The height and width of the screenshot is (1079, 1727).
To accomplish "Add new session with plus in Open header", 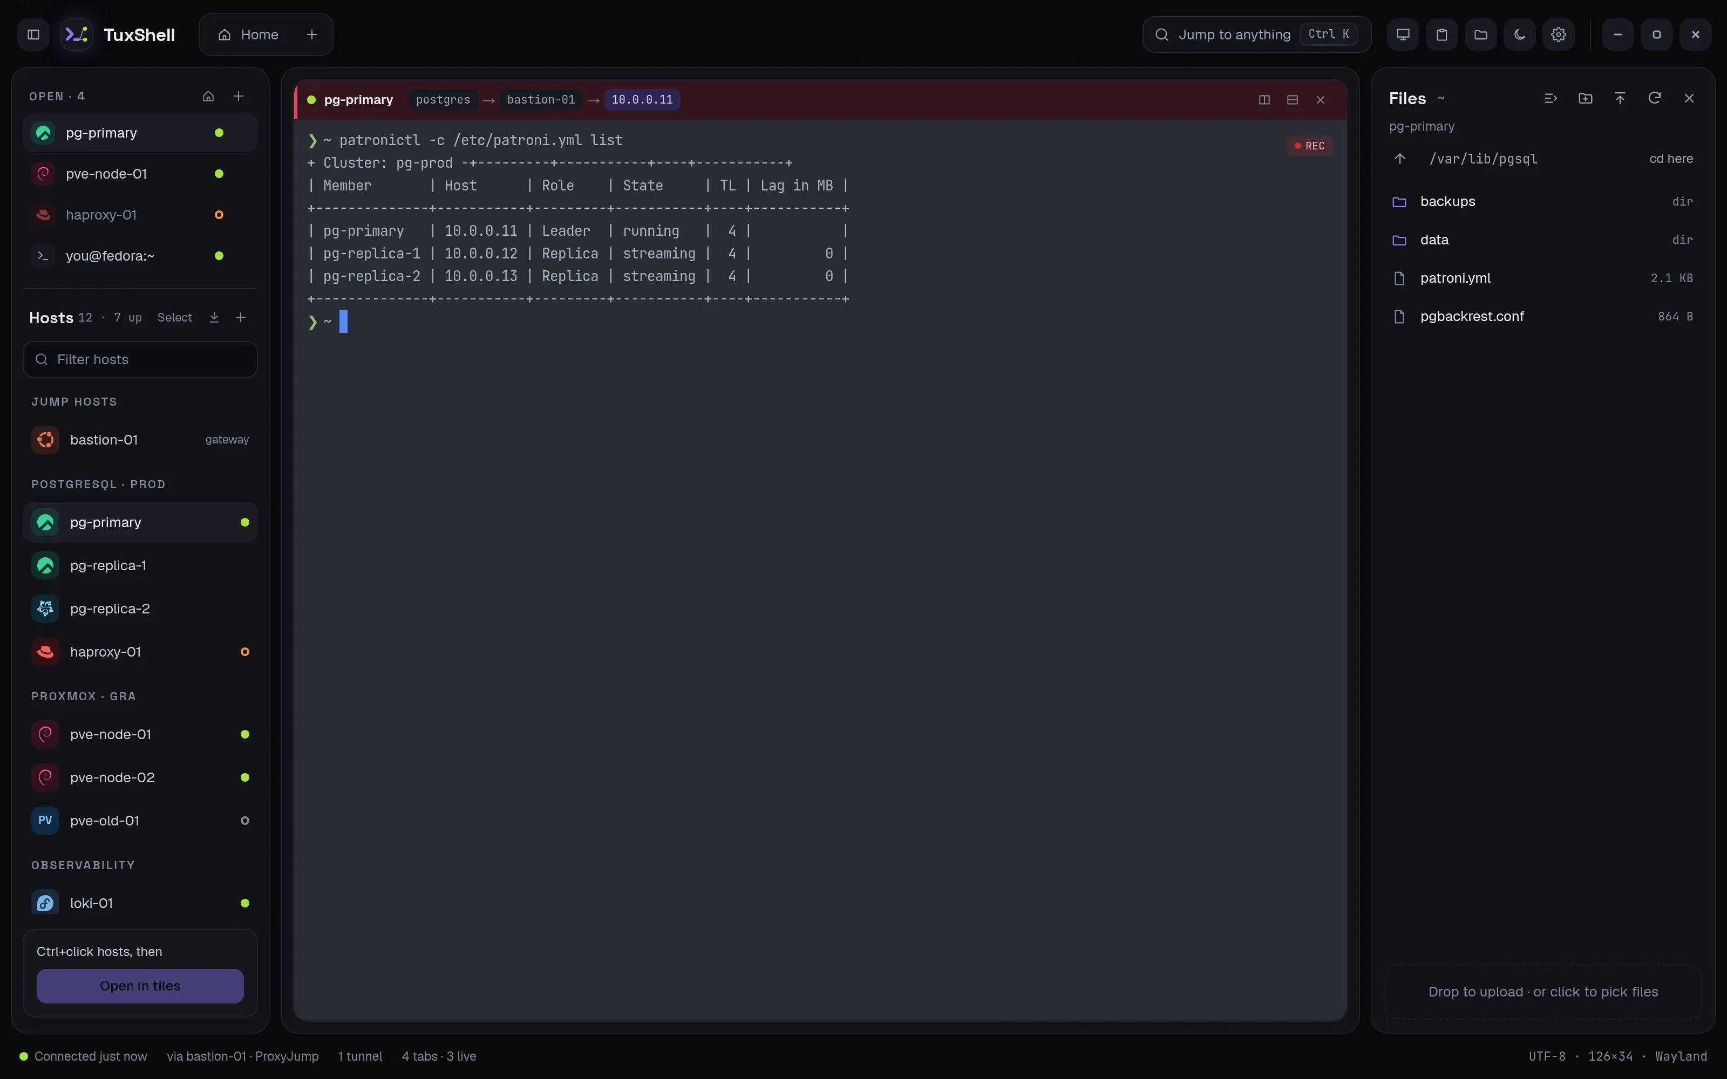I will coord(239,97).
